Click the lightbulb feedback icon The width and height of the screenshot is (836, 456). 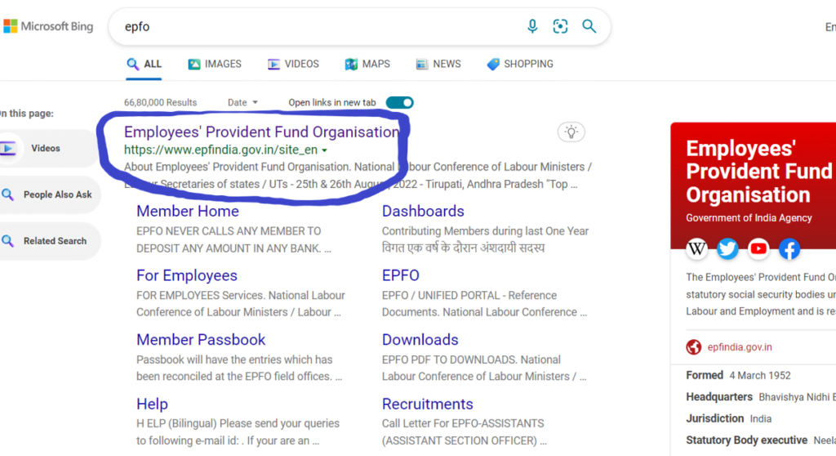click(571, 132)
